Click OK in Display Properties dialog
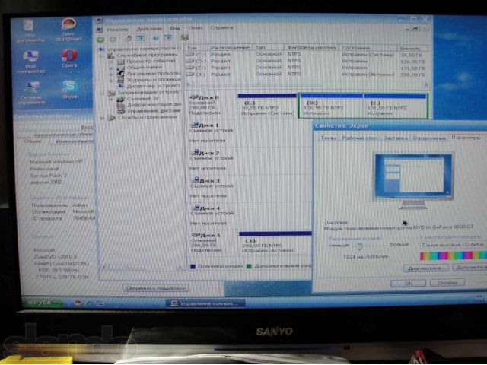The height and width of the screenshot is (365, 487). point(408,283)
